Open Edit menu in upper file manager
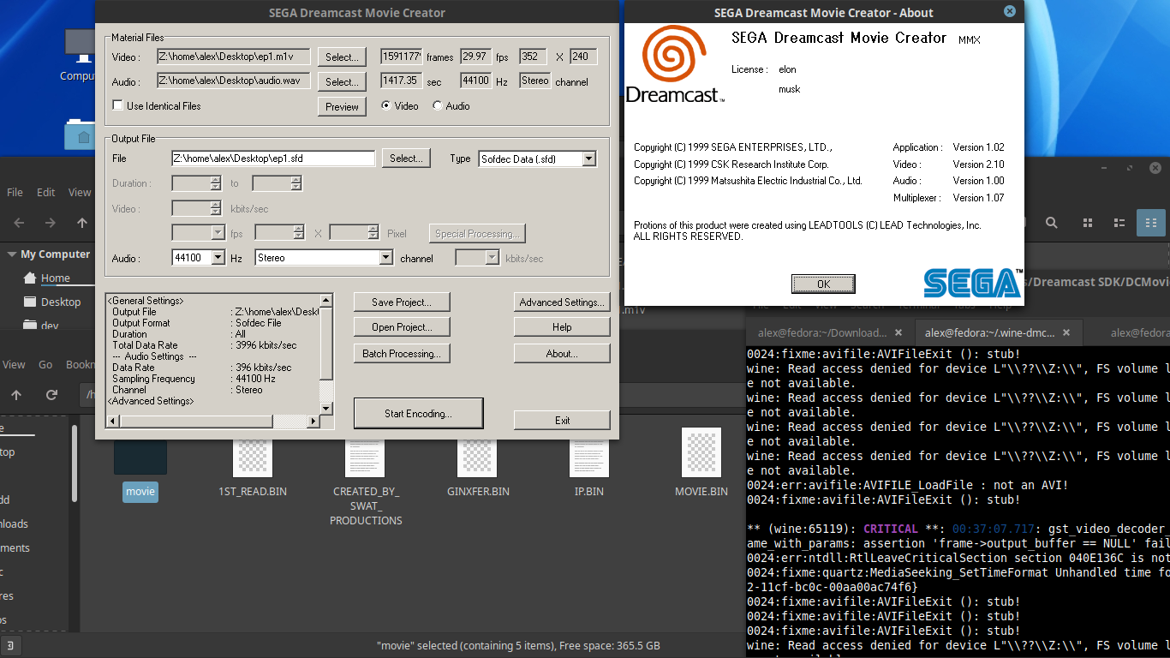The width and height of the screenshot is (1170, 658). click(45, 192)
